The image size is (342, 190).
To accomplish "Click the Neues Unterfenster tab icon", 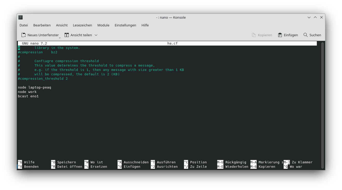I will [23, 35].
